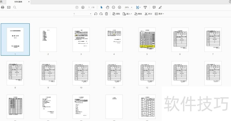Select the highlighter pen tool
The height and width of the screenshot is (121, 231).
[160, 7]
